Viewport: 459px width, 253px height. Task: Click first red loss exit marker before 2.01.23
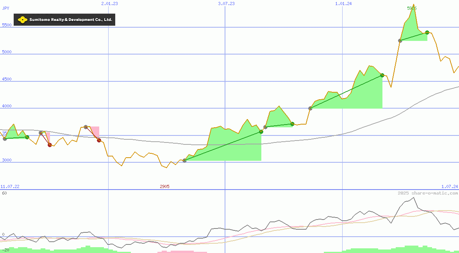pyautogui.click(x=50, y=145)
